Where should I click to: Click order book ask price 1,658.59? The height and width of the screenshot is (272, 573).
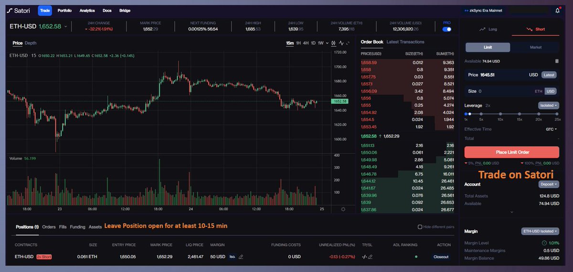[x=369, y=62]
